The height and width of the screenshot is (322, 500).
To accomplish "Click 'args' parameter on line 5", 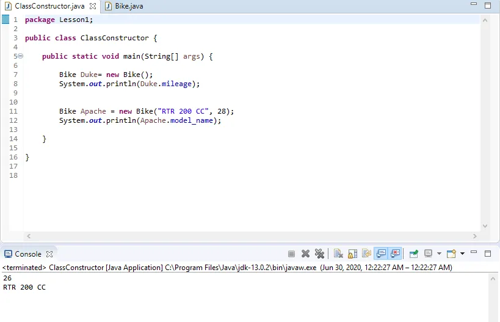I will tap(191, 56).
